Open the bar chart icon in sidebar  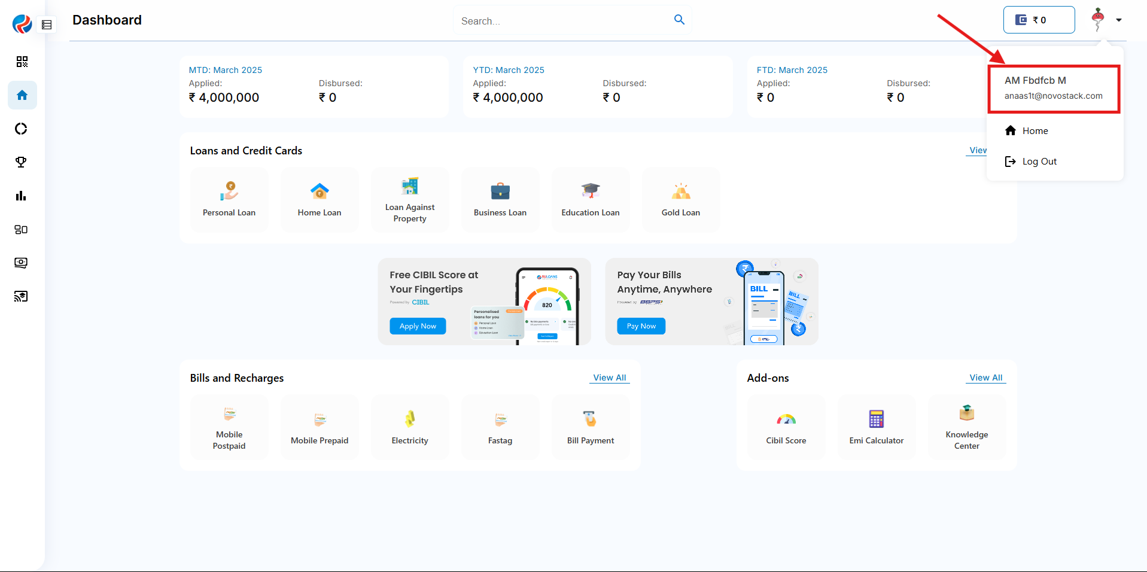pyautogui.click(x=22, y=196)
